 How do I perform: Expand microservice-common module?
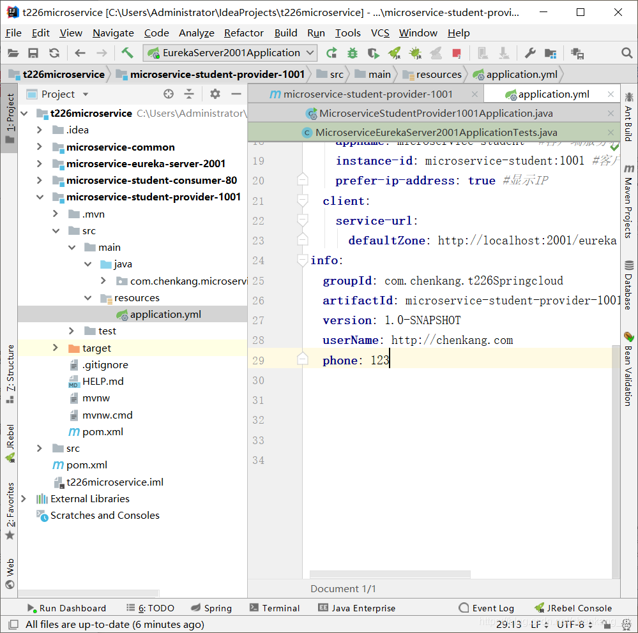(x=40, y=147)
